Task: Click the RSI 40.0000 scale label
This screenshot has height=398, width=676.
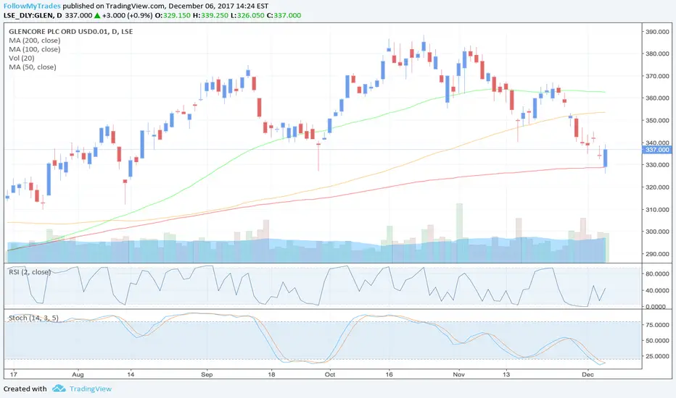Action: coord(657,290)
